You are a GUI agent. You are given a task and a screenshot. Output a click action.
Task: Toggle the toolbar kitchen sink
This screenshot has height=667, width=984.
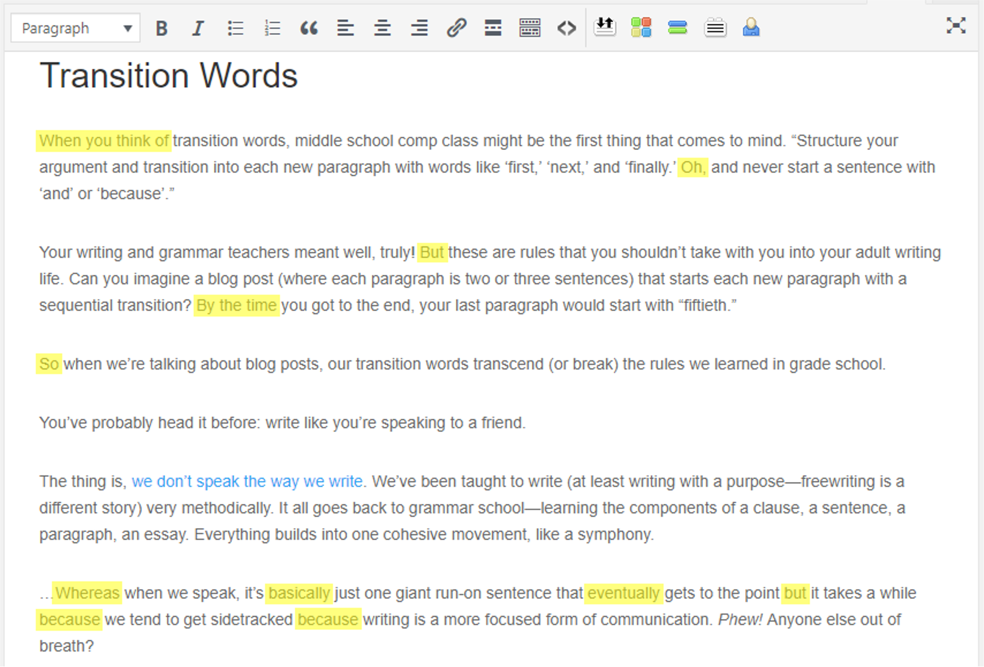tap(530, 28)
